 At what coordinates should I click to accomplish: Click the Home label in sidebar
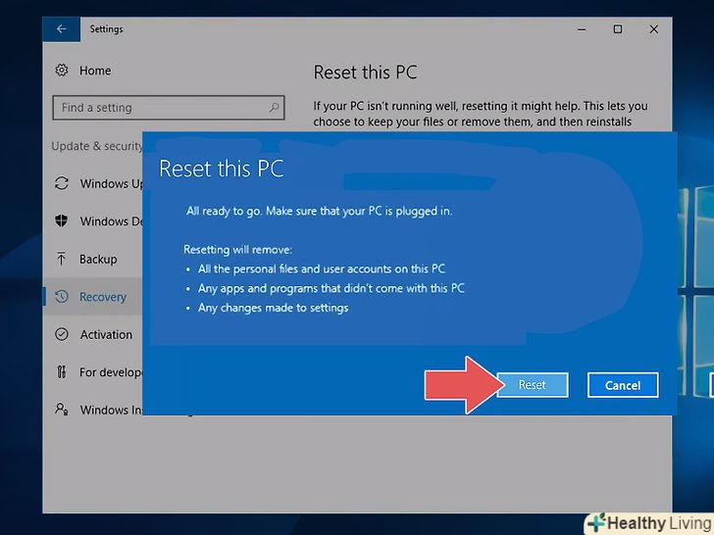pos(95,71)
